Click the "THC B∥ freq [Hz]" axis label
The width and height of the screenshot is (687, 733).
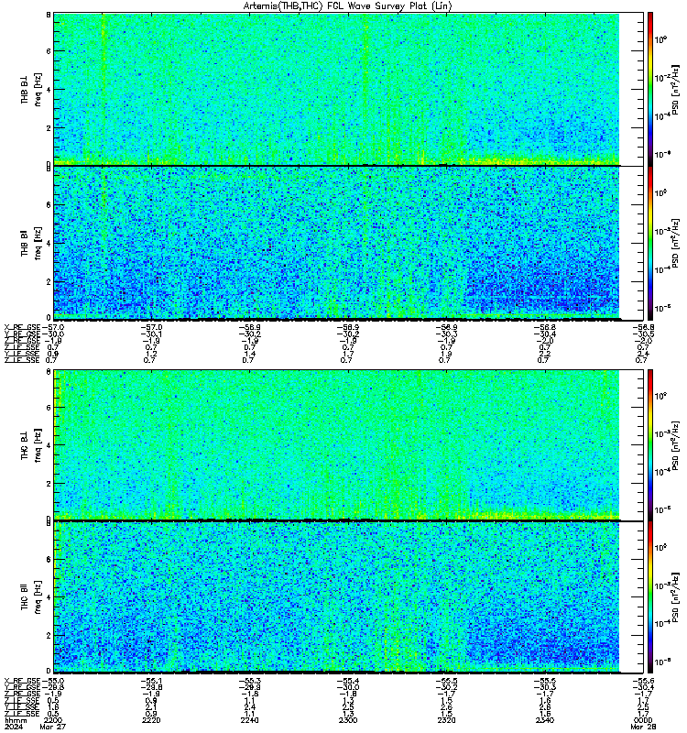coord(31,597)
